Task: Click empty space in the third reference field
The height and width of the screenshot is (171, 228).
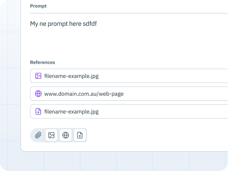Action: [163, 111]
